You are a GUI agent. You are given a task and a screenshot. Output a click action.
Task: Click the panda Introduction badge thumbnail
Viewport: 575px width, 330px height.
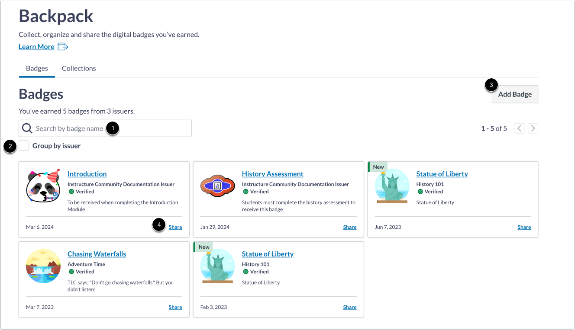tap(43, 186)
